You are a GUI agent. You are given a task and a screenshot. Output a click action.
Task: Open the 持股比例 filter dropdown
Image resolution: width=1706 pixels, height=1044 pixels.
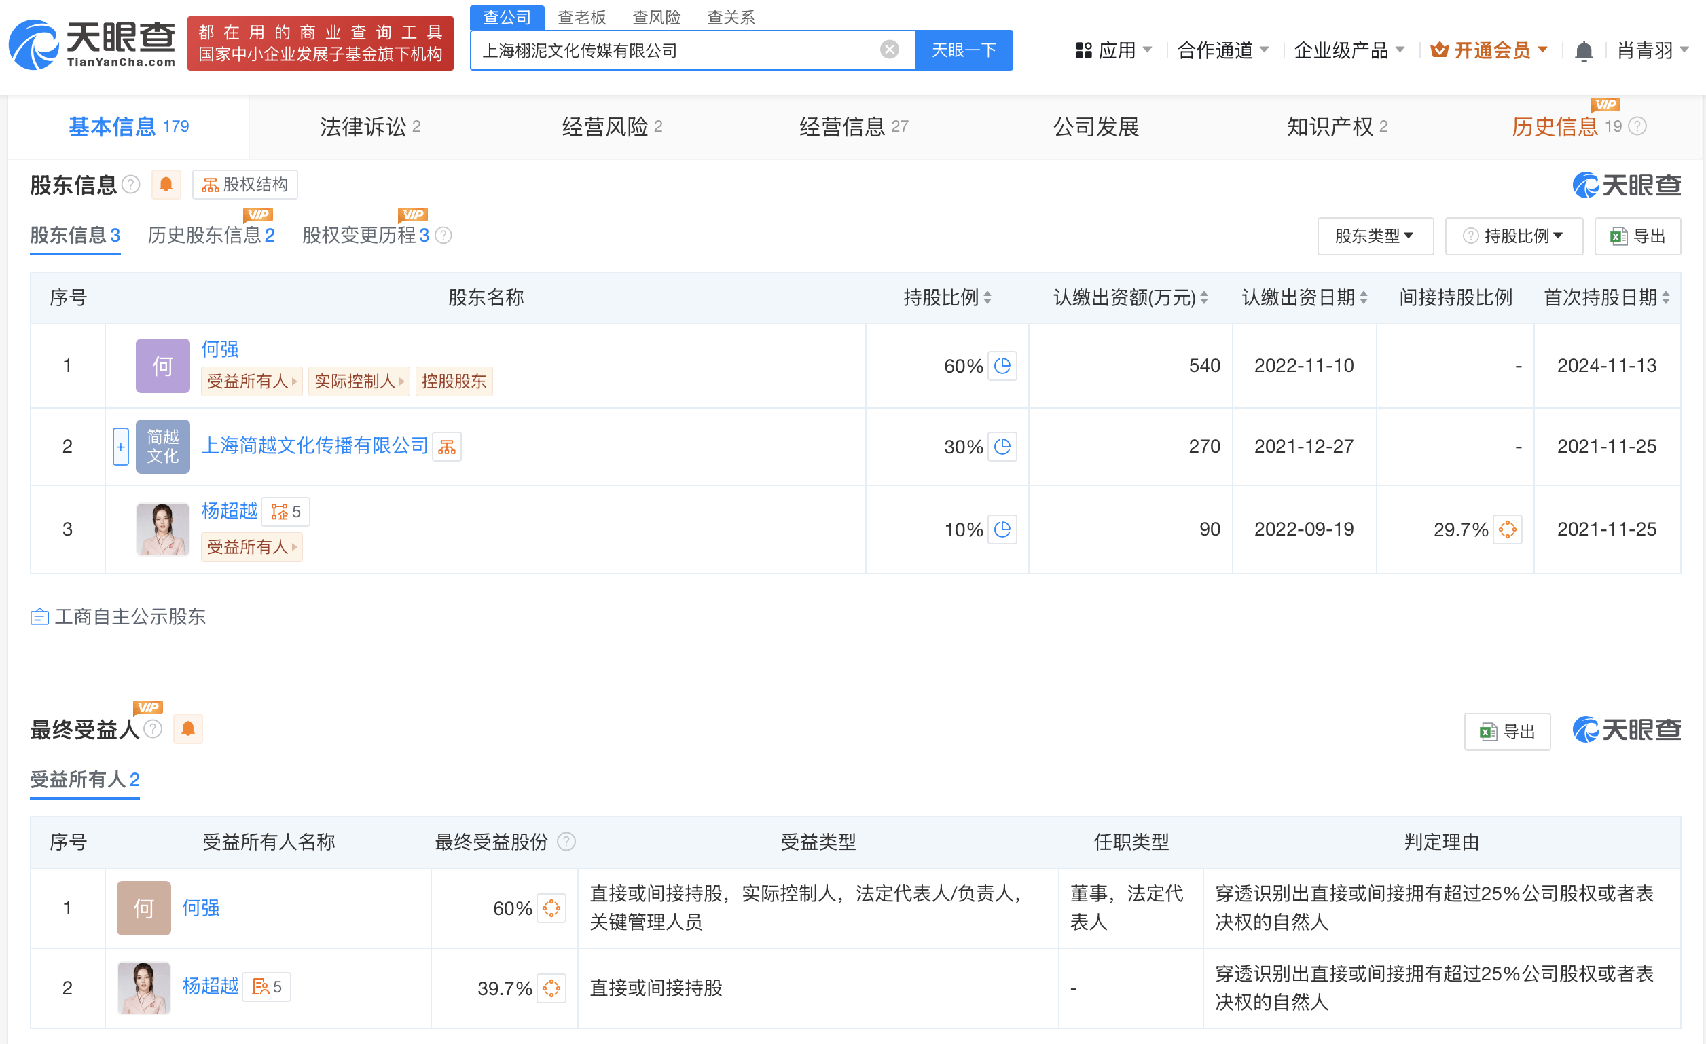coord(1514,237)
